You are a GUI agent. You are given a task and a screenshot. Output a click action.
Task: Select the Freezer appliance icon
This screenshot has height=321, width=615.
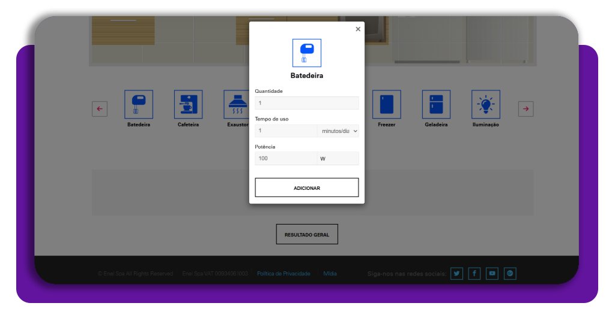386,104
